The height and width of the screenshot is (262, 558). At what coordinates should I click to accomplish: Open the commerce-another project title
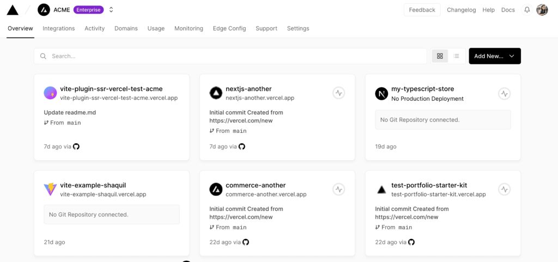[256, 185]
